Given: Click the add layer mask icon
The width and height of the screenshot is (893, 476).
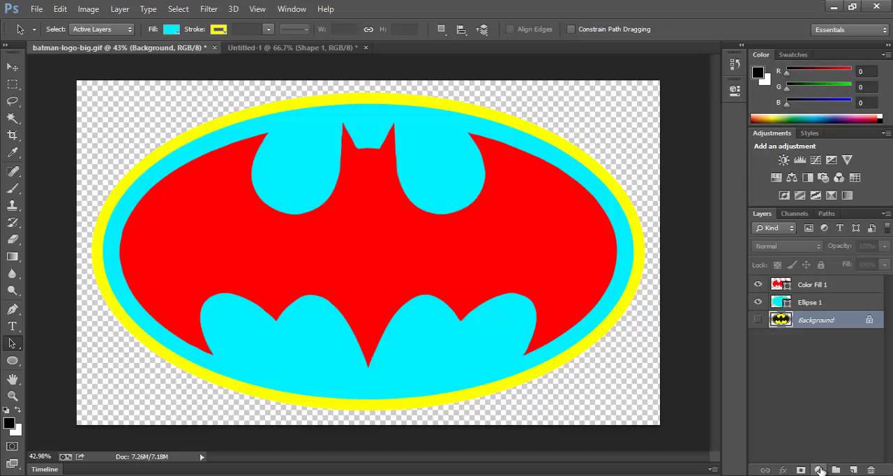Looking at the screenshot, I should pyautogui.click(x=801, y=470).
